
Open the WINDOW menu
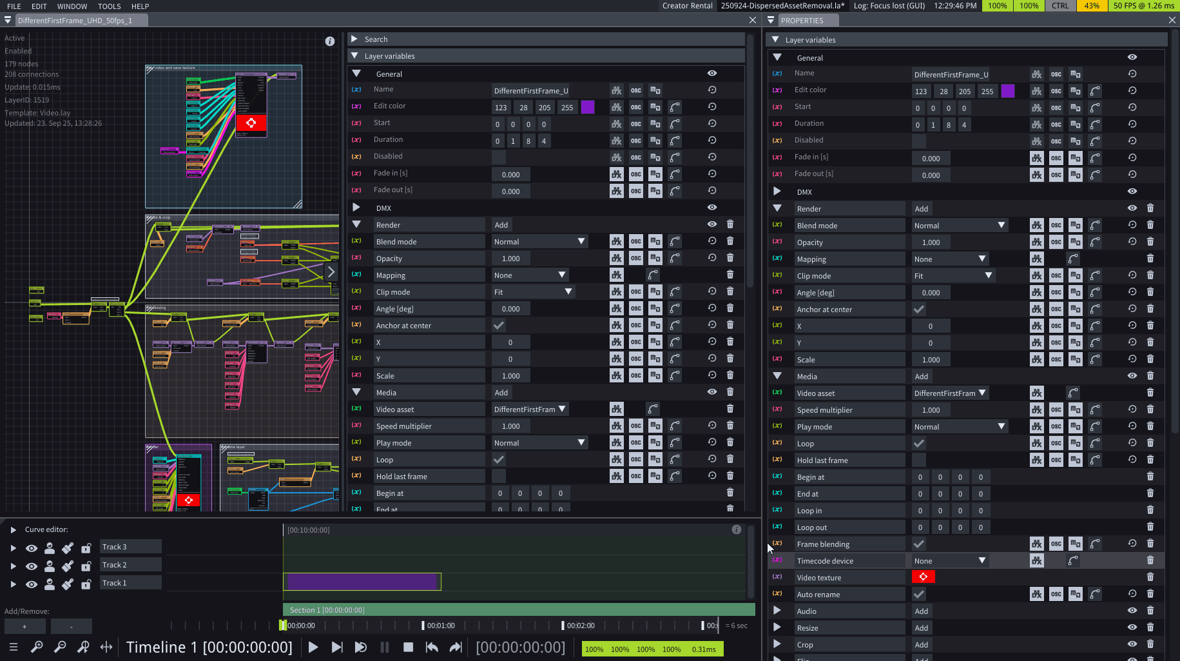(x=72, y=6)
